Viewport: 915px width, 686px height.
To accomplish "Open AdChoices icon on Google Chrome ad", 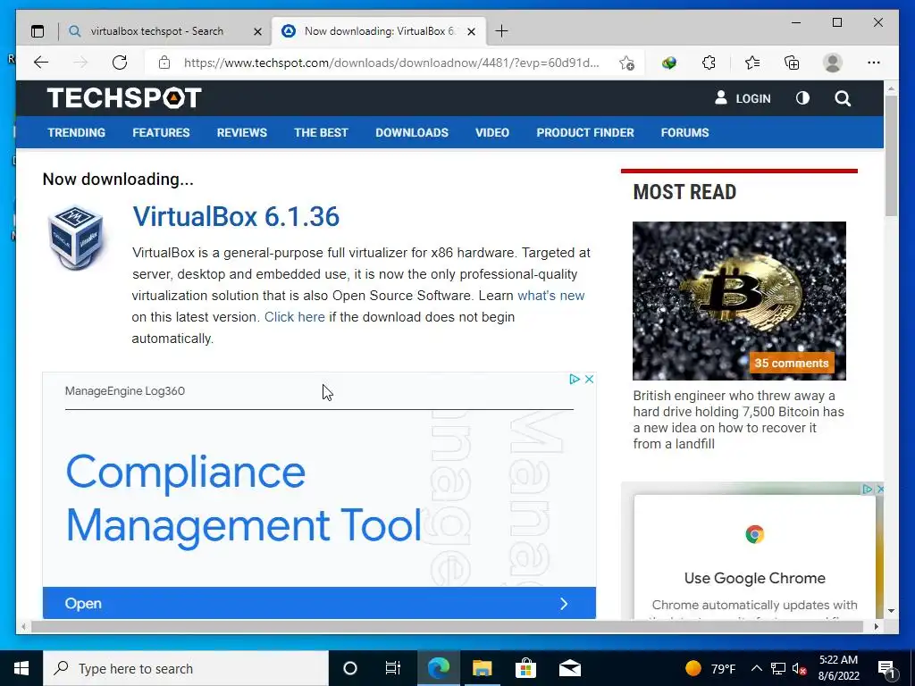I will click(x=868, y=489).
